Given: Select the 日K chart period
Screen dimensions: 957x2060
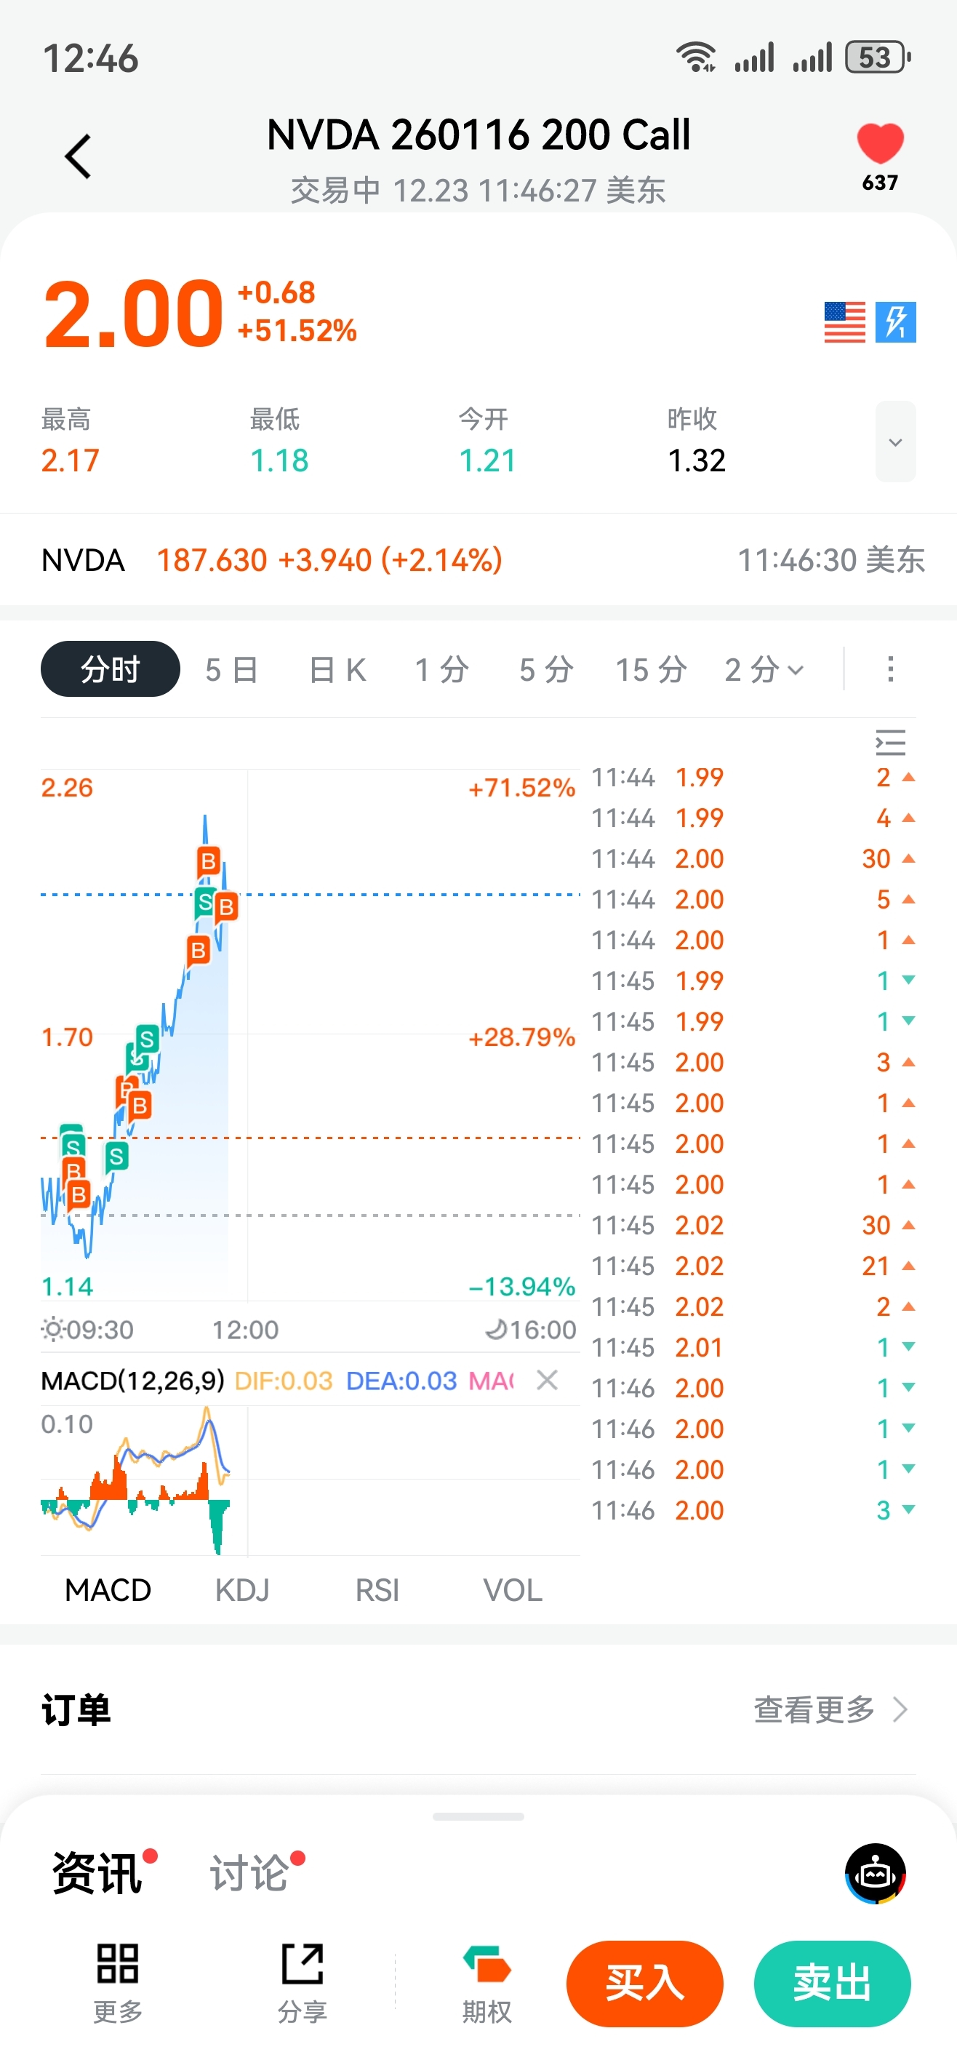Looking at the screenshot, I should [337, 669].
